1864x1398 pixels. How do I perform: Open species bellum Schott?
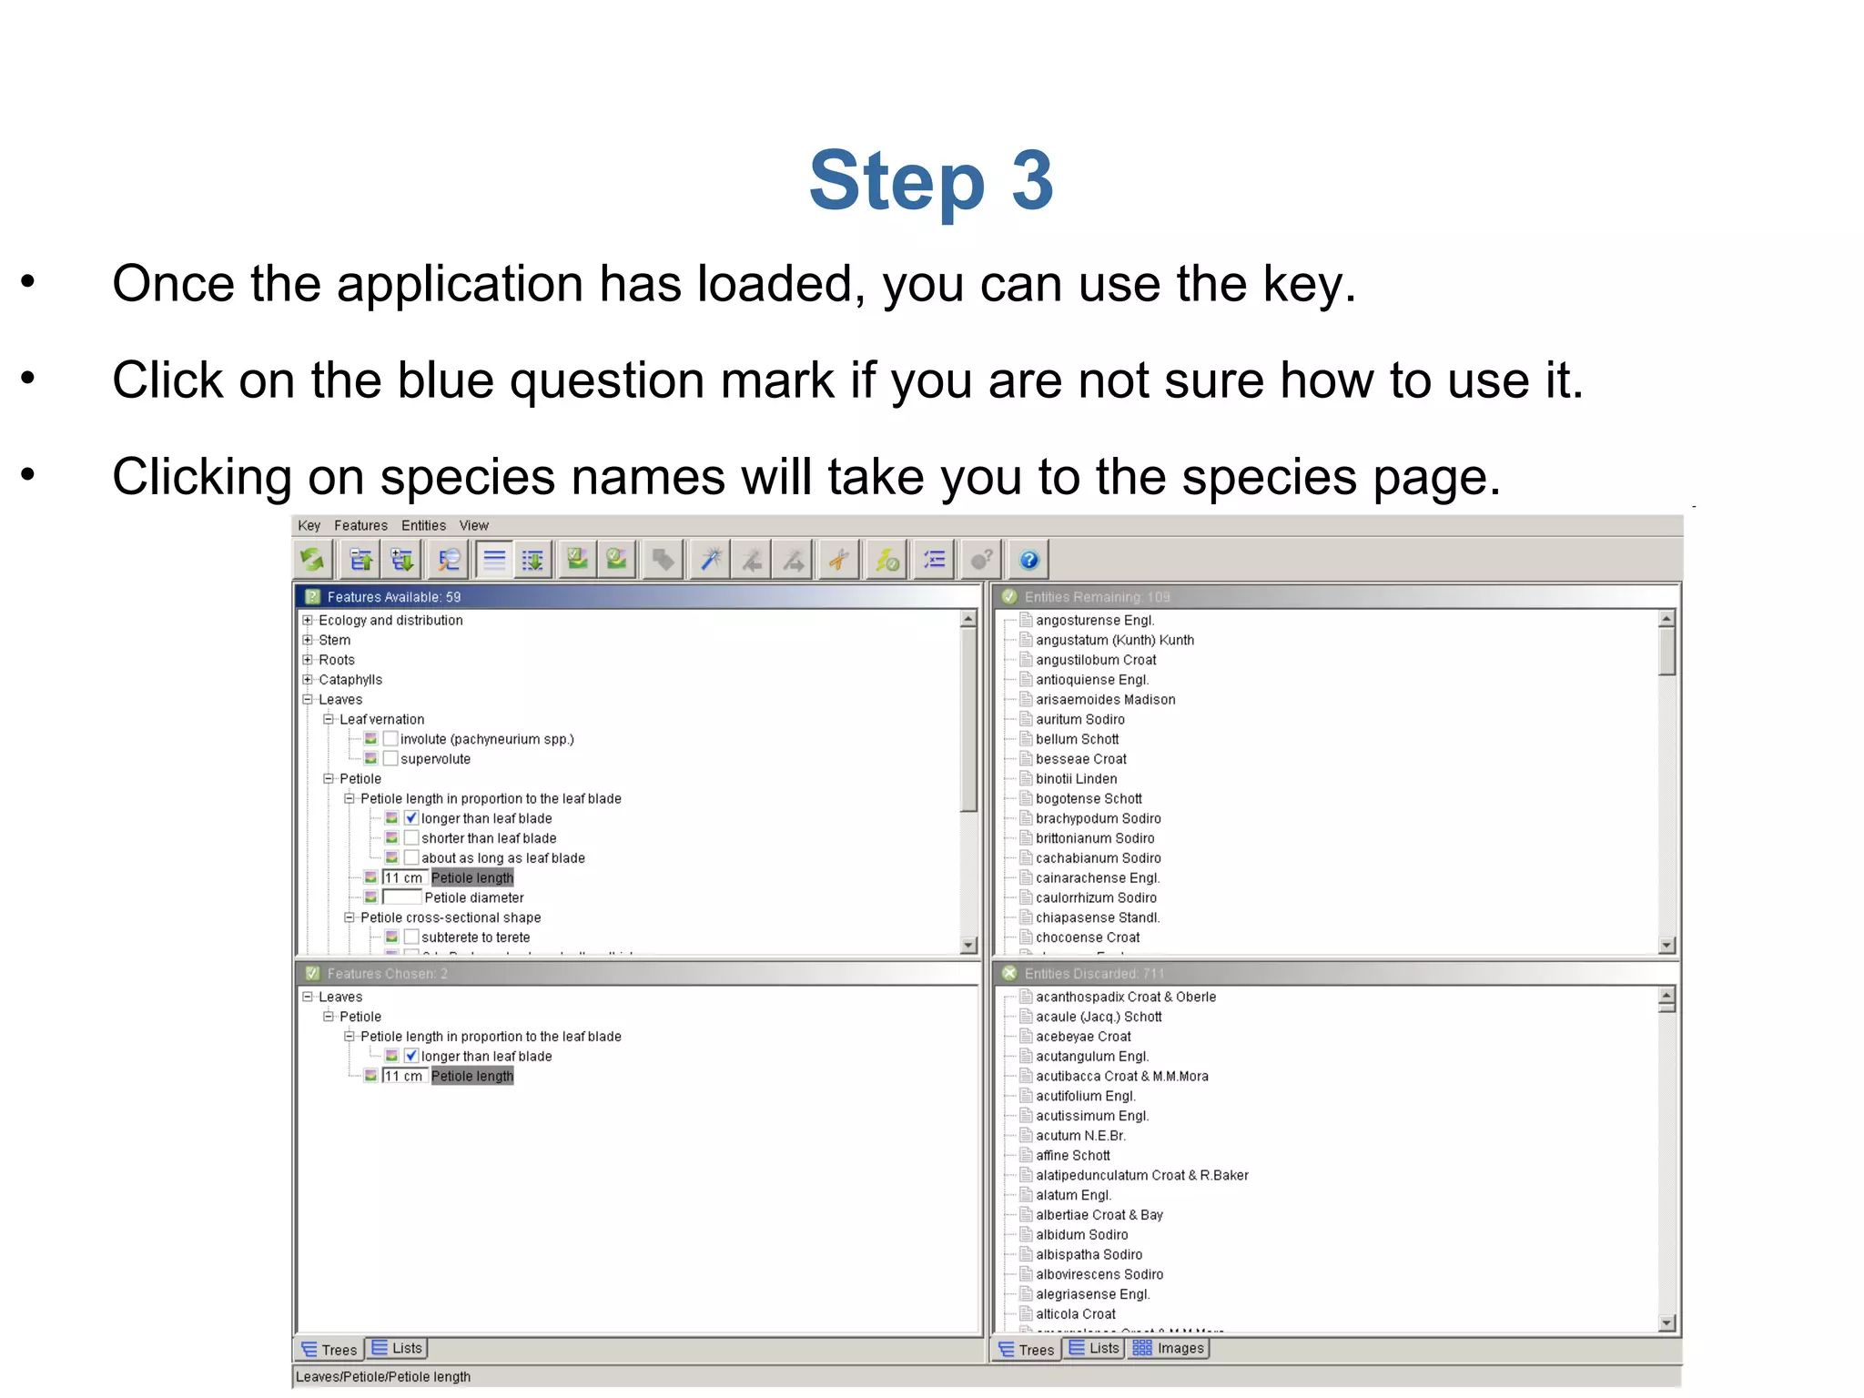point(1078,739)
